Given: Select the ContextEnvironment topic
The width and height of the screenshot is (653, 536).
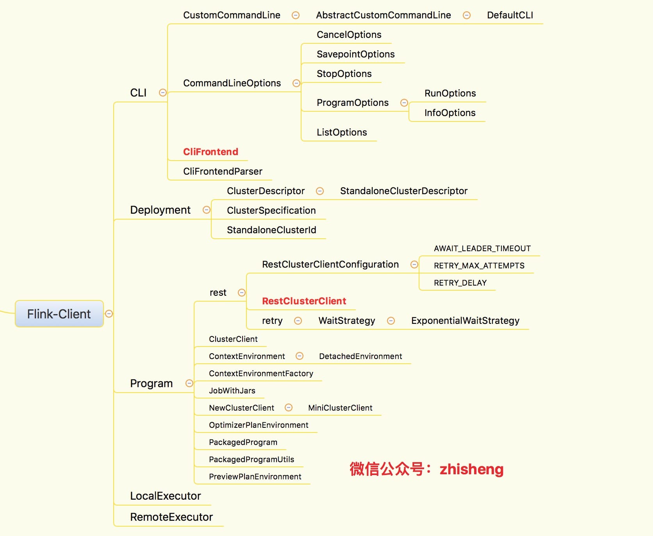Looking at the screenshot, I should (x=247, y=356).
